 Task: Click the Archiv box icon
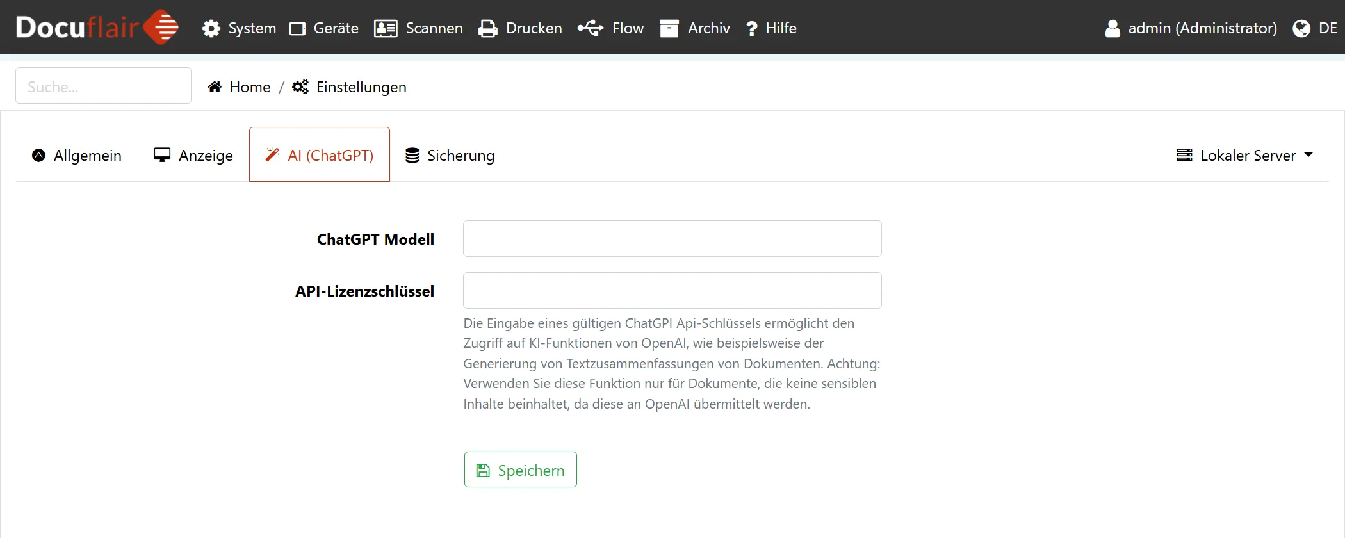click(x=669, y=29)
